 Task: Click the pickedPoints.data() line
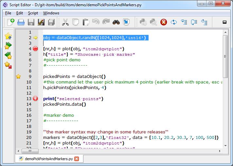[x=64, y=104]
